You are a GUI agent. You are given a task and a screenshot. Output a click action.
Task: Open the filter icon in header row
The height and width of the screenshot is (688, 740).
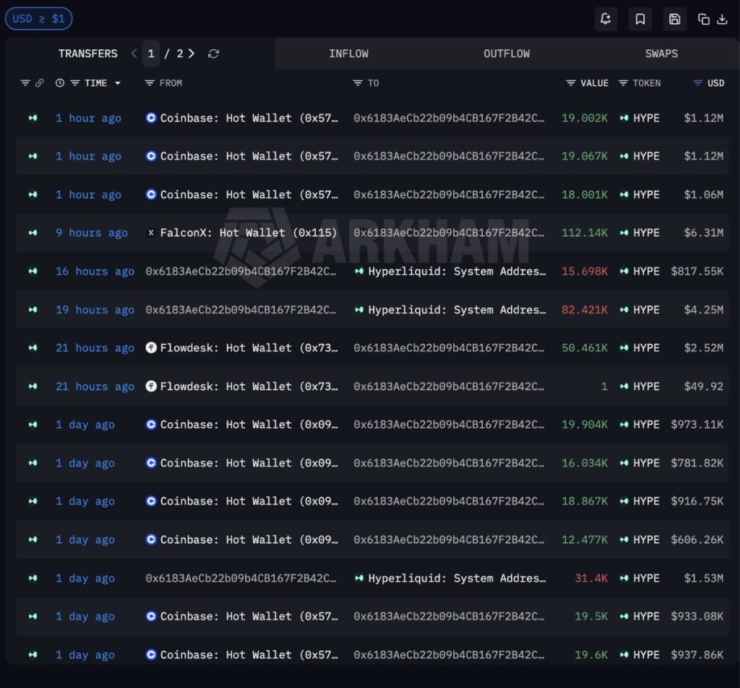pos(25,83)
